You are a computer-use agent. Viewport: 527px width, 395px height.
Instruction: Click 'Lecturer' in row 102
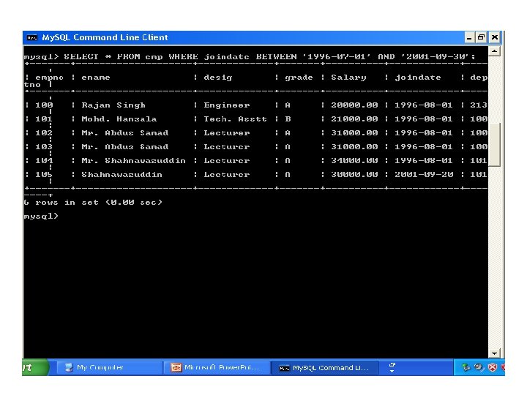point(227,132)
